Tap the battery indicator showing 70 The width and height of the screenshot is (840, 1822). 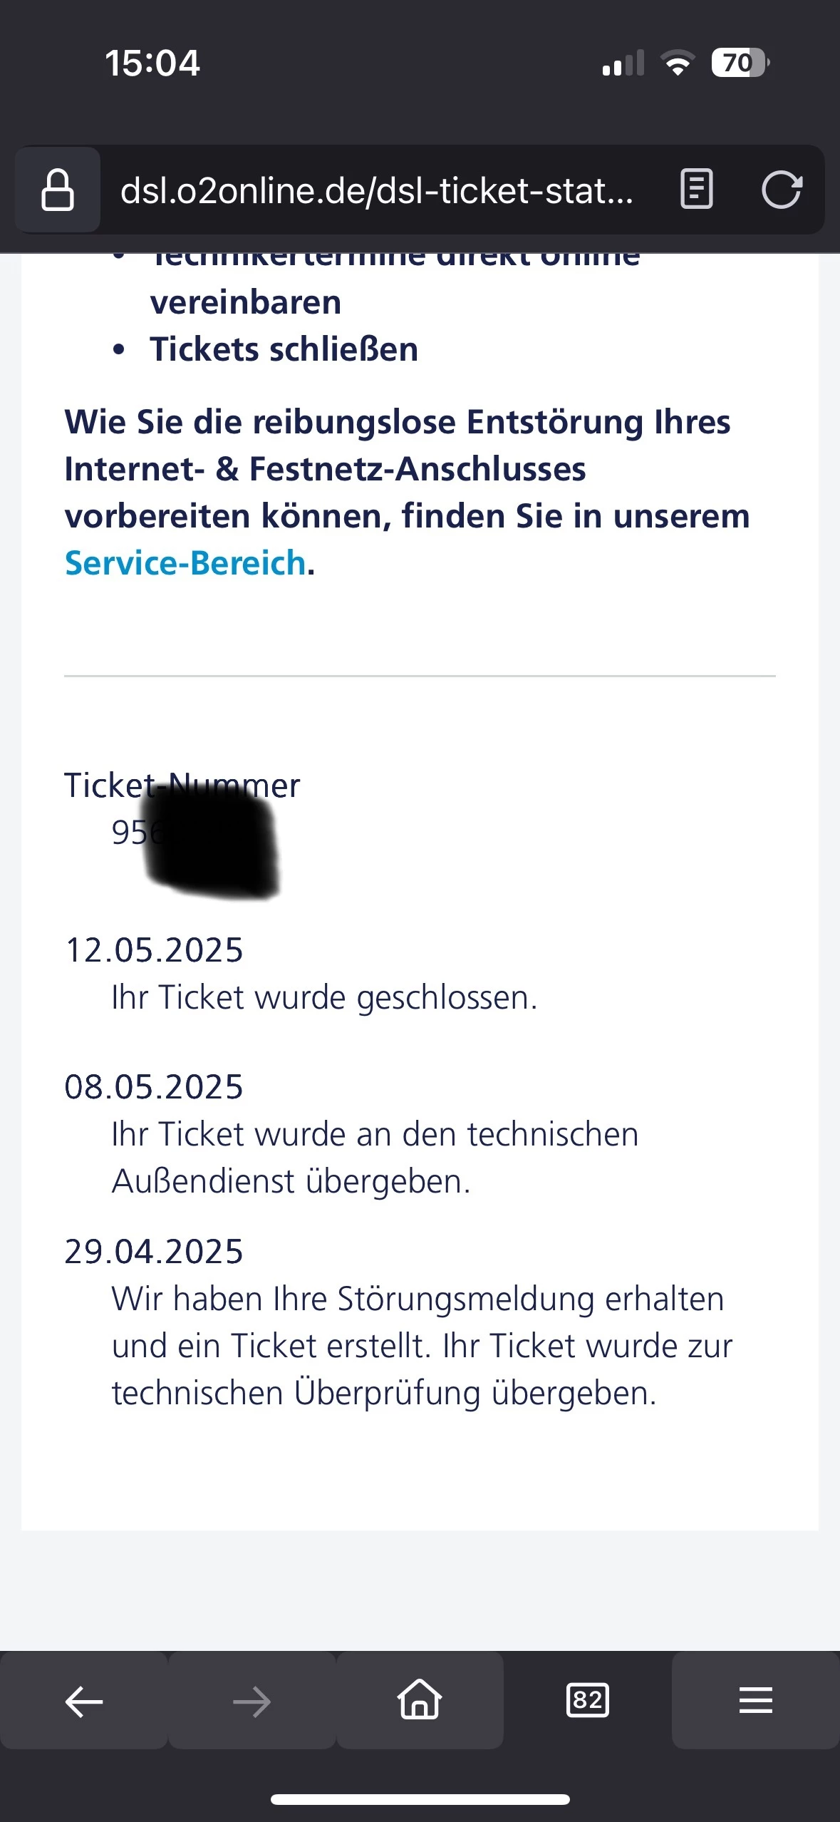tap(740, 63)
